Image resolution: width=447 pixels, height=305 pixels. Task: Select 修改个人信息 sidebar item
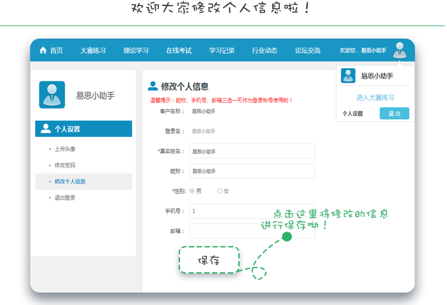[x=84, y=181]
